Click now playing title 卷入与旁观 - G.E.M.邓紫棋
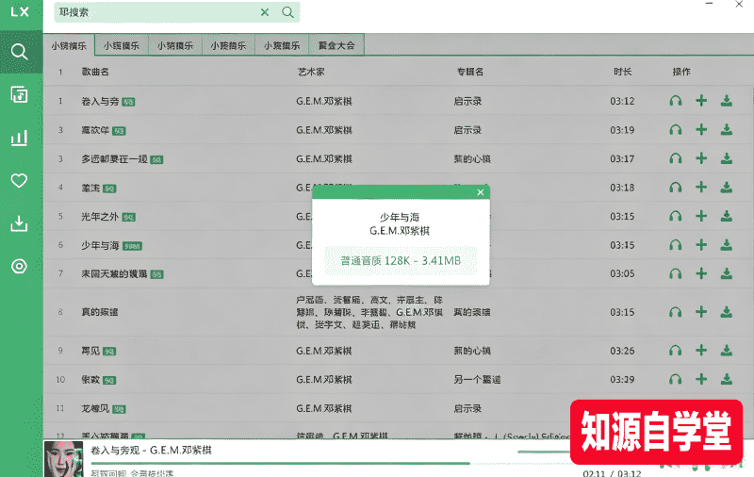The width and height of the screenshot is (754, 477). pos(151,451)
